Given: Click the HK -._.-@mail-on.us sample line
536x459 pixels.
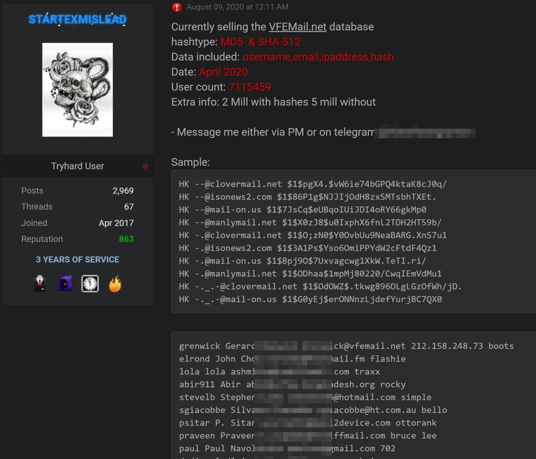Looking at the screenshot, I should click(310, 299).
